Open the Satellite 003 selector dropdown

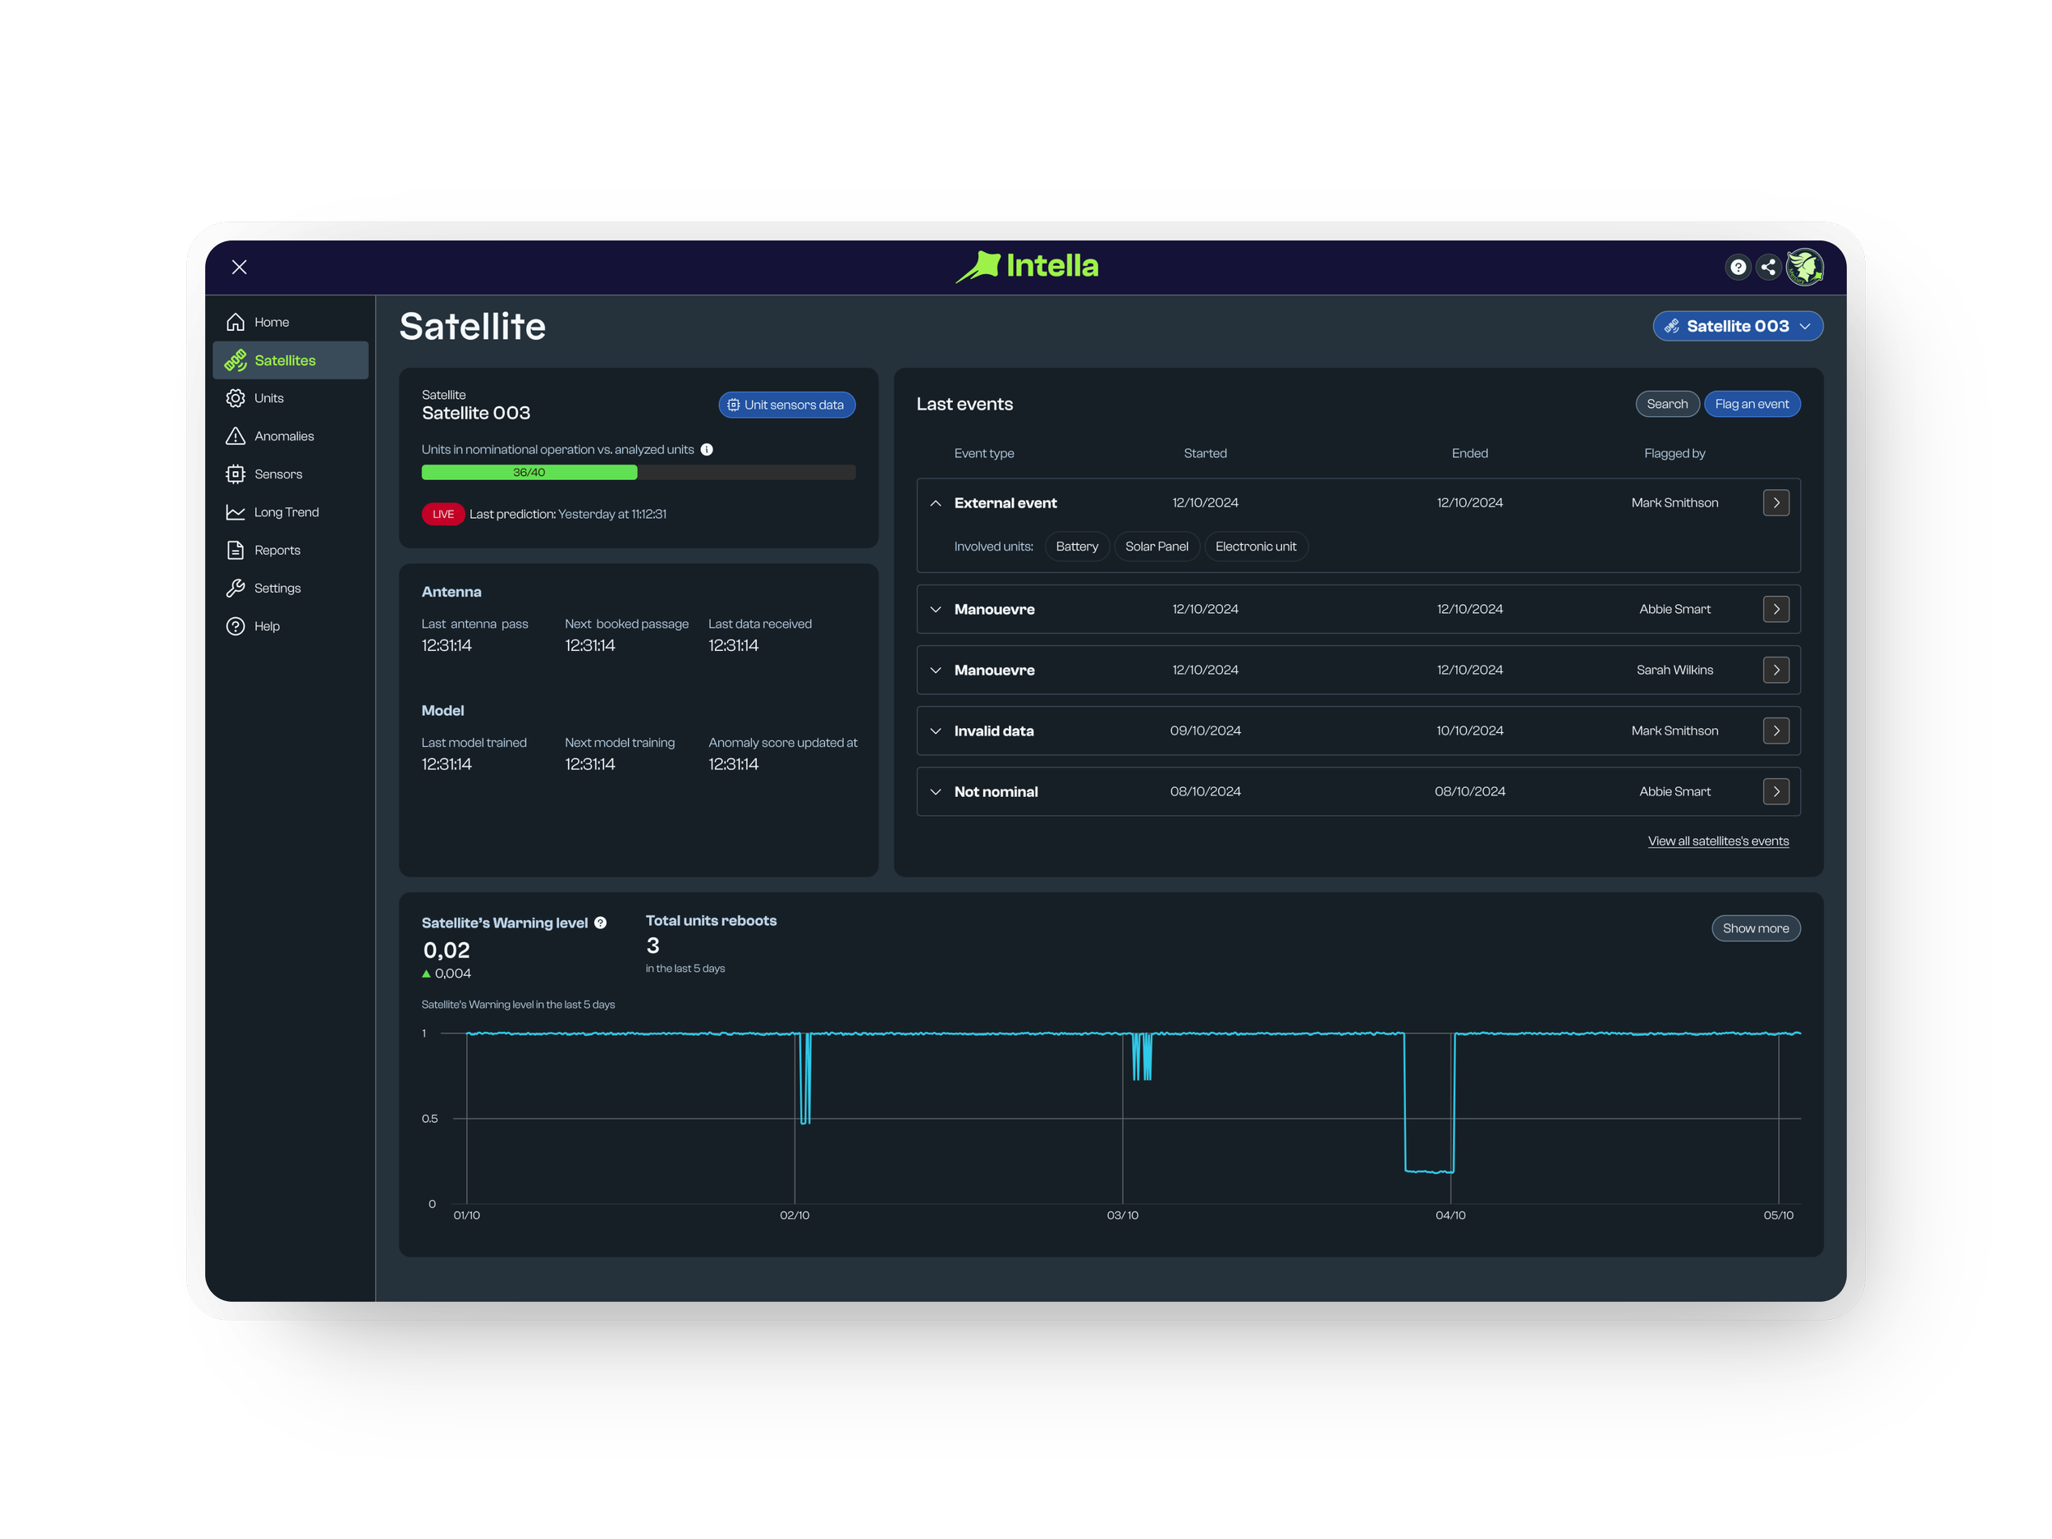pyautogui.click(x=1737, y=327)
